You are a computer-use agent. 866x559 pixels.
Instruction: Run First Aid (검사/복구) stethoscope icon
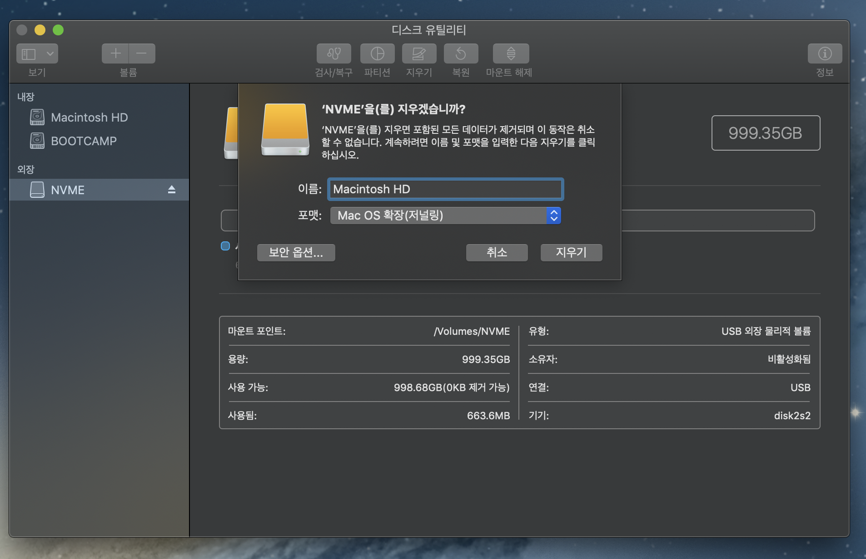pyautogui.click(x=334, y=54)
